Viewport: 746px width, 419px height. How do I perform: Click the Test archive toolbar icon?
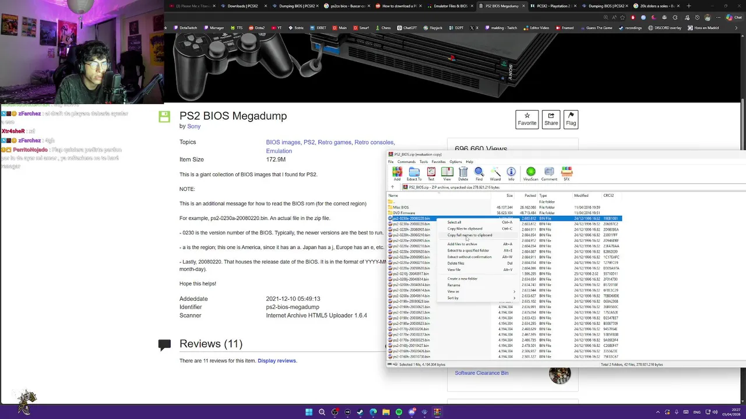431,173
